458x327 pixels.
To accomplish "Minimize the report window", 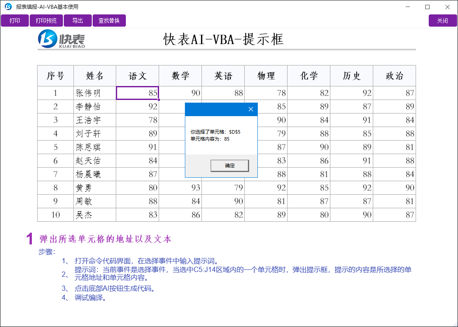I will [408, 7].
